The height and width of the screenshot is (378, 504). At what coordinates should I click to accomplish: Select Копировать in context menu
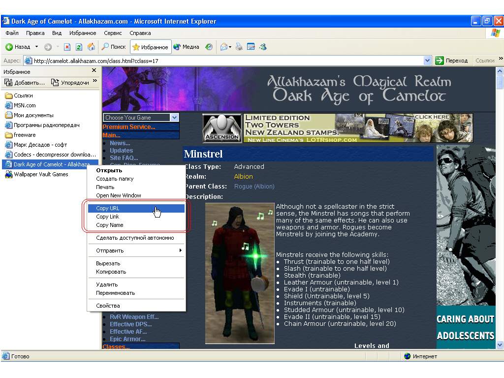136,272
